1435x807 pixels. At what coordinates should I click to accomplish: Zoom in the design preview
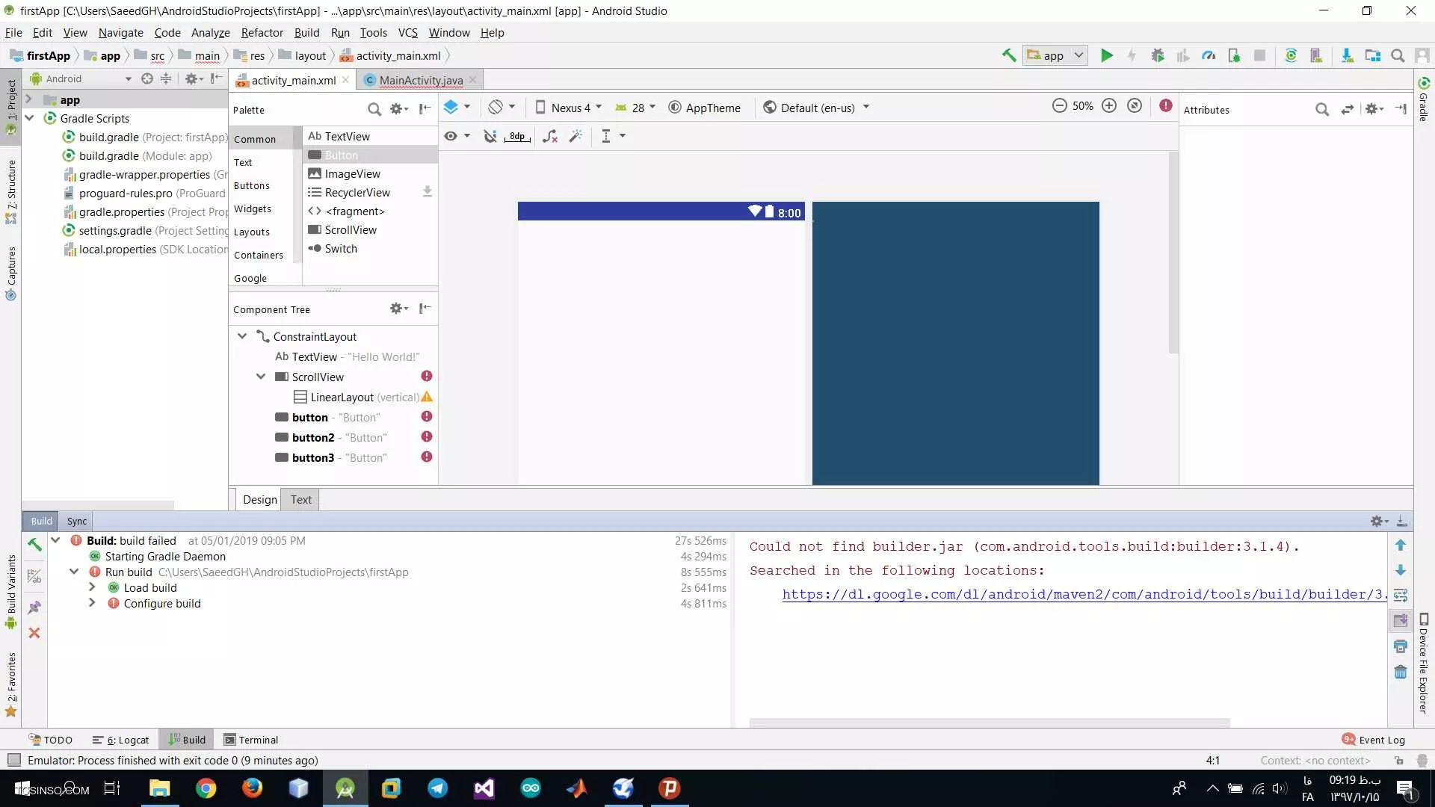(x=1109, y=106)
